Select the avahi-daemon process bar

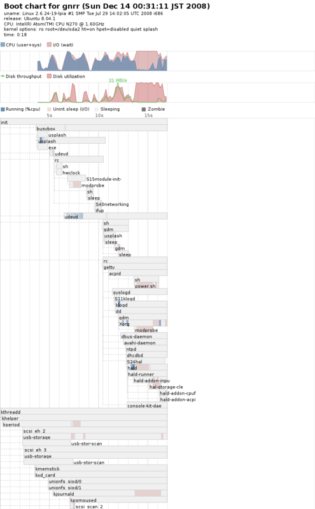[145, 343]
